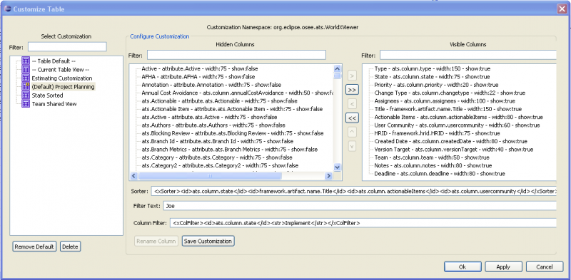The image size is (571, 280).
Task: Select '-- Table Default --' customization
Action: [54, 61]
